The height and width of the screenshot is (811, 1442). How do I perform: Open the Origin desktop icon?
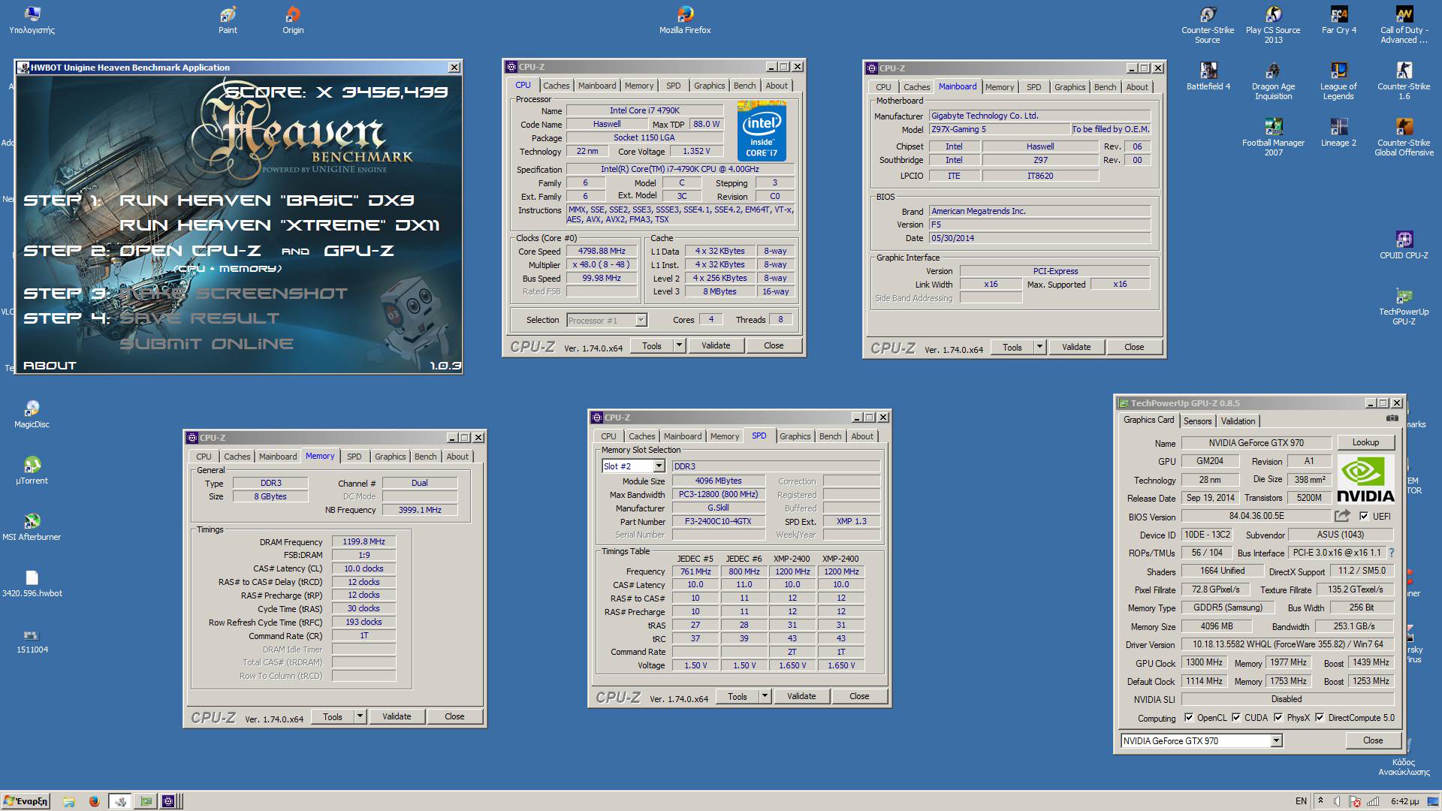[x=293, y=20]
